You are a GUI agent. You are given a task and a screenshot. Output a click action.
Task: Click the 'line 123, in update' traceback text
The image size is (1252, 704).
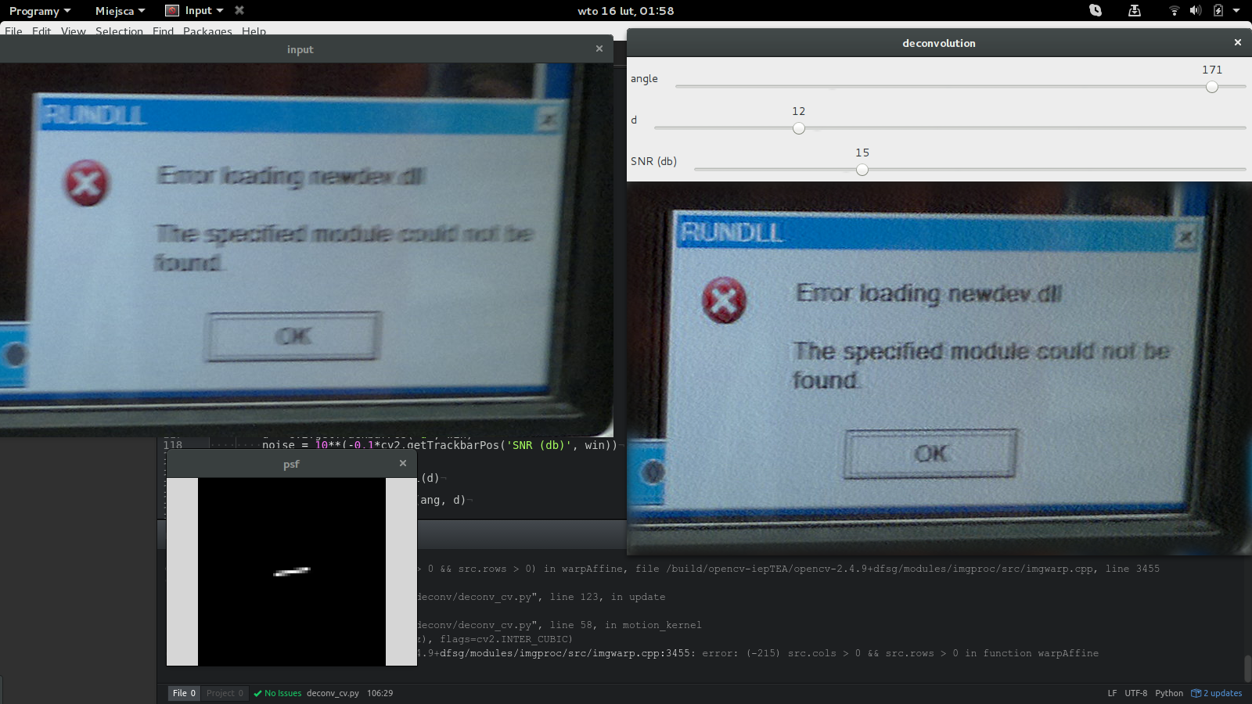(607, 597)
